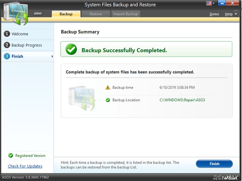Viewport: 242px width, 181px height.
Task: Click the US flag language icon
Action: click(209, 4)
